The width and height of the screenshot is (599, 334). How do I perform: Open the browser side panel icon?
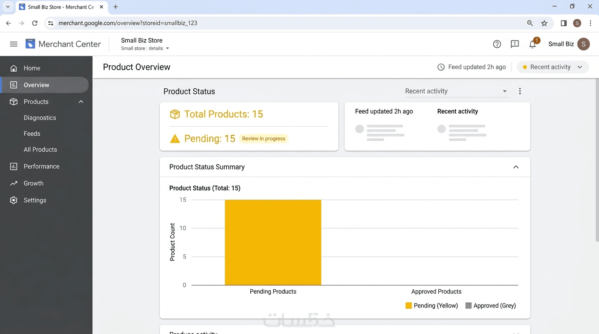tap(564, 23)
